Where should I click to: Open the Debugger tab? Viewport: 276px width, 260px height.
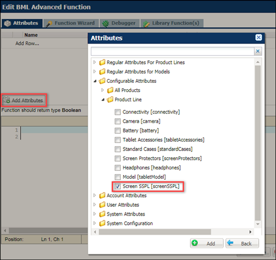click(120, 23)
